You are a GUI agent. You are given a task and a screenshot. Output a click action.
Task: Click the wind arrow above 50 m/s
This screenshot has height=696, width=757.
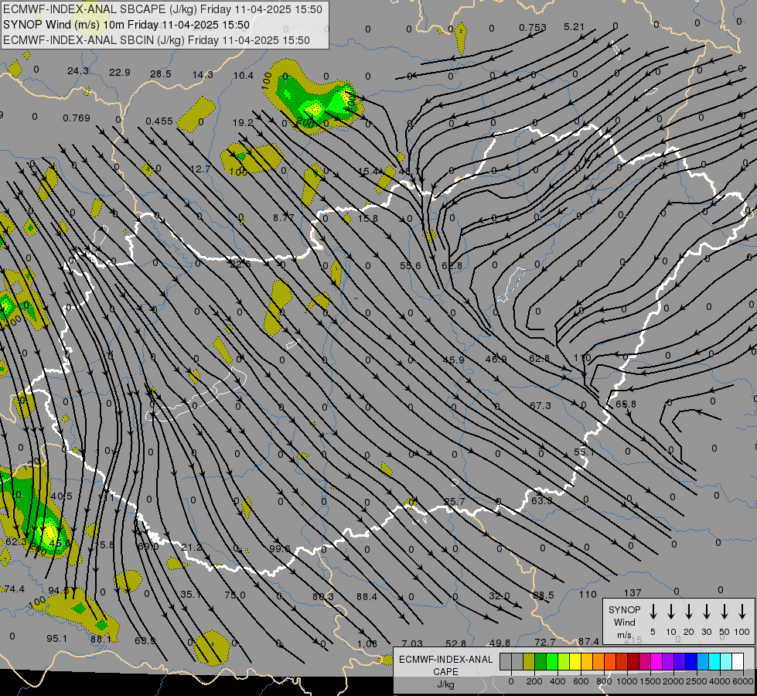pos(725,612)
